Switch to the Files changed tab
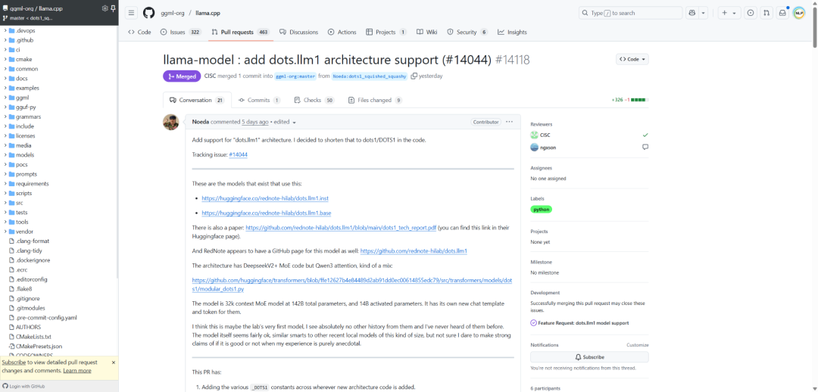 tap(375, 100)
